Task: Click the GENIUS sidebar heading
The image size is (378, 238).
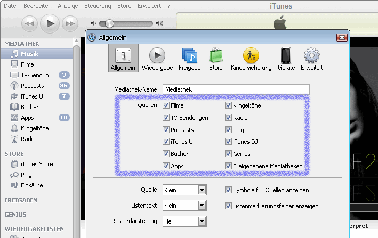Action: 15,215
